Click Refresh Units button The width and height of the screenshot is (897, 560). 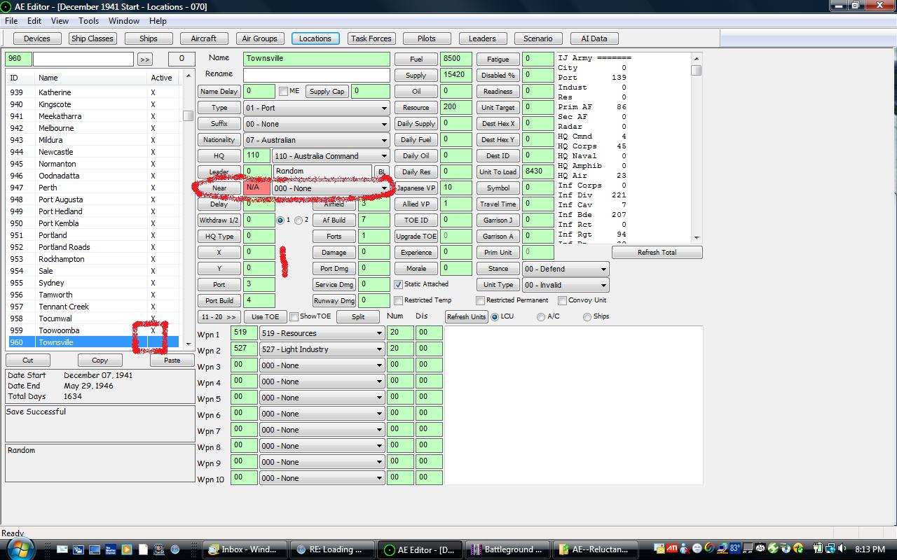click(466, 317)
